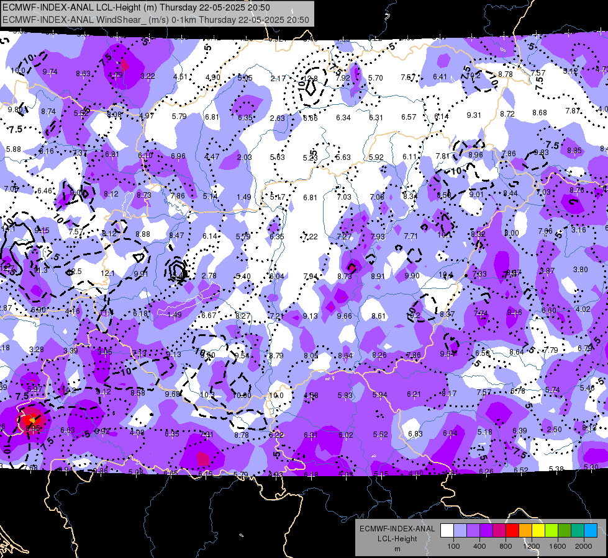Click the yellow legend swatch

538,530
